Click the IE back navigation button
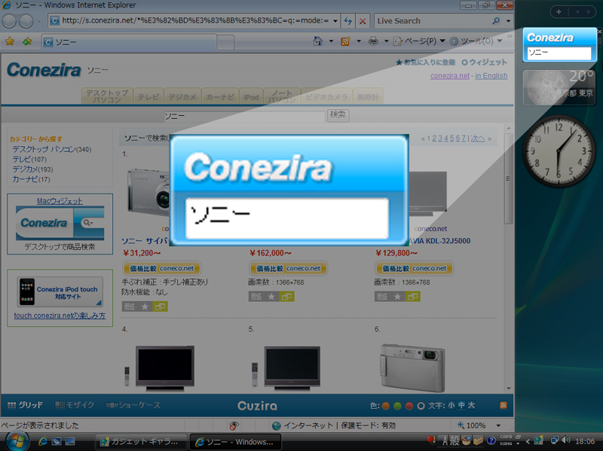 (9, 22)
